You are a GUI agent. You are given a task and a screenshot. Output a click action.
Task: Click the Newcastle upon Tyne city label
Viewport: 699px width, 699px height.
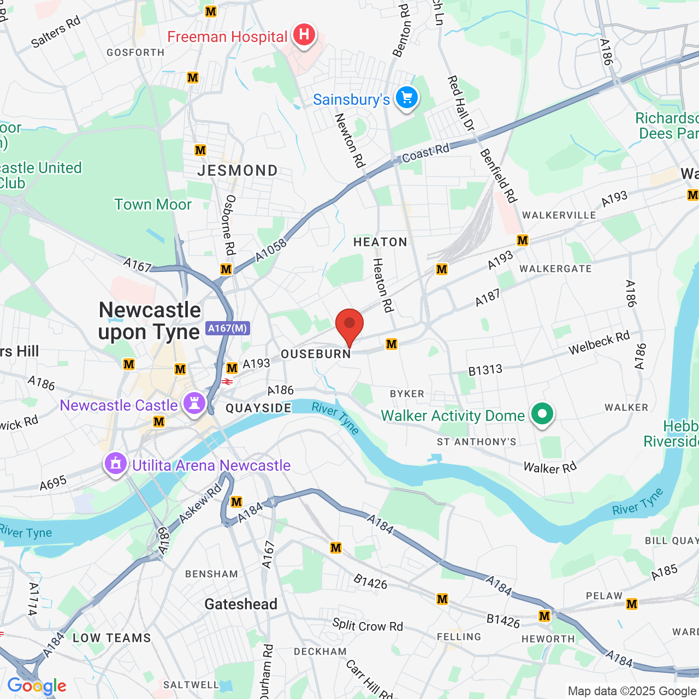pyautogui.click(x=150, y=321)
